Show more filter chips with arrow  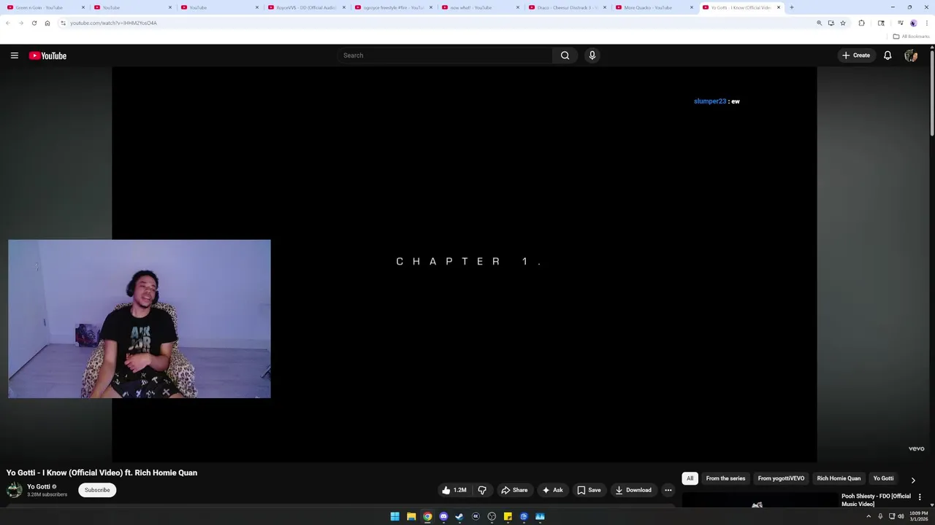912,480
